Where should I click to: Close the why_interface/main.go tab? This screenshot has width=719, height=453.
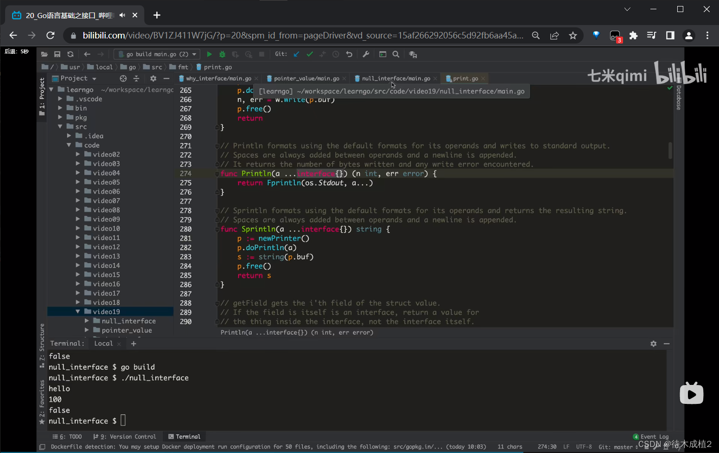(256, 79)
